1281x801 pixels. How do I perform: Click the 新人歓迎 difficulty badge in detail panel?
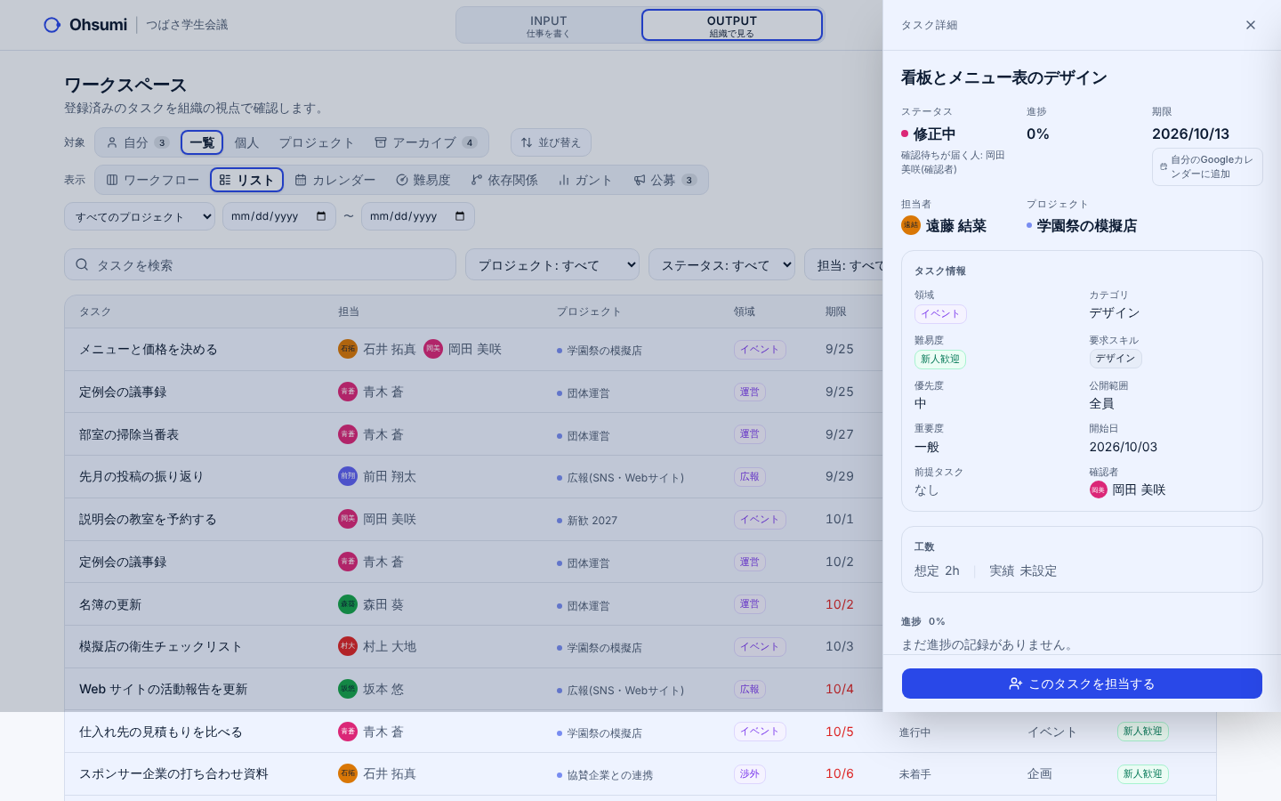[x=940, y=360]
